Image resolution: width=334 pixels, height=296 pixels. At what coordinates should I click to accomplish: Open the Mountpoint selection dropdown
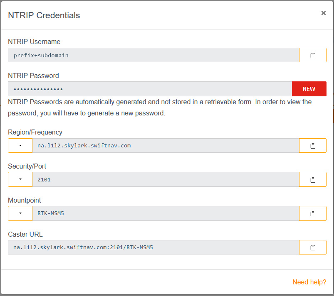click(20, 214)
